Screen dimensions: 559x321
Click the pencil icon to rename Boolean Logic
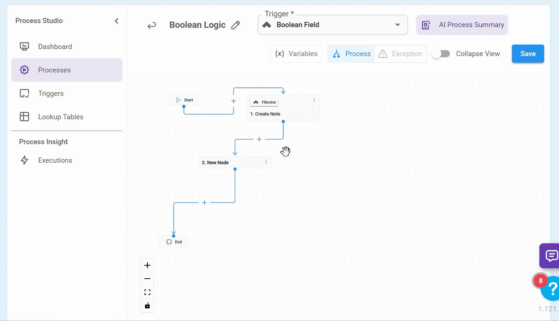point(235,25)
